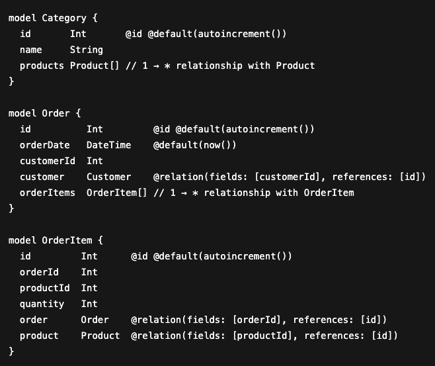
Task: Click the Order model name in its declaration
Action: click(56, 113)
